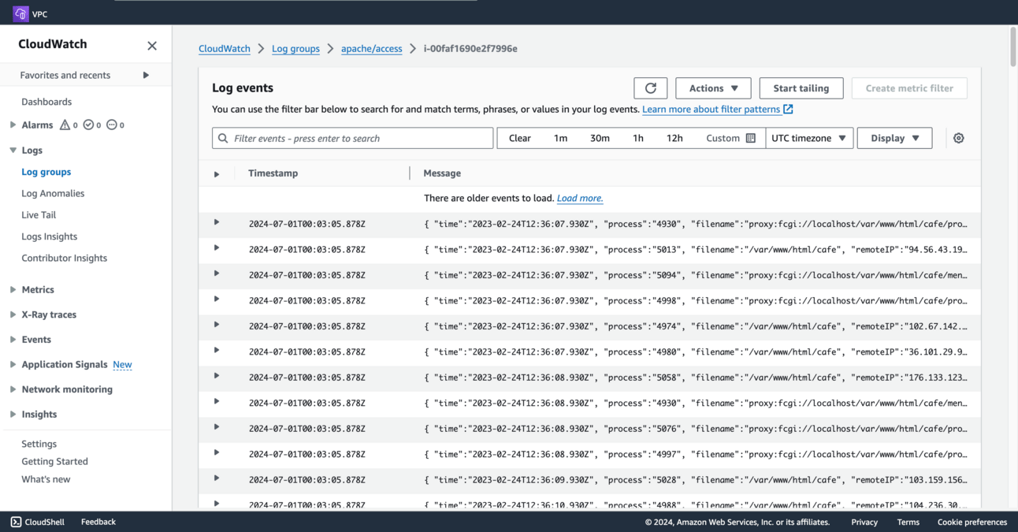The image size is (1018, 532).
Task: Click Log groups breadcrumb link
Action: click(295, 48)
